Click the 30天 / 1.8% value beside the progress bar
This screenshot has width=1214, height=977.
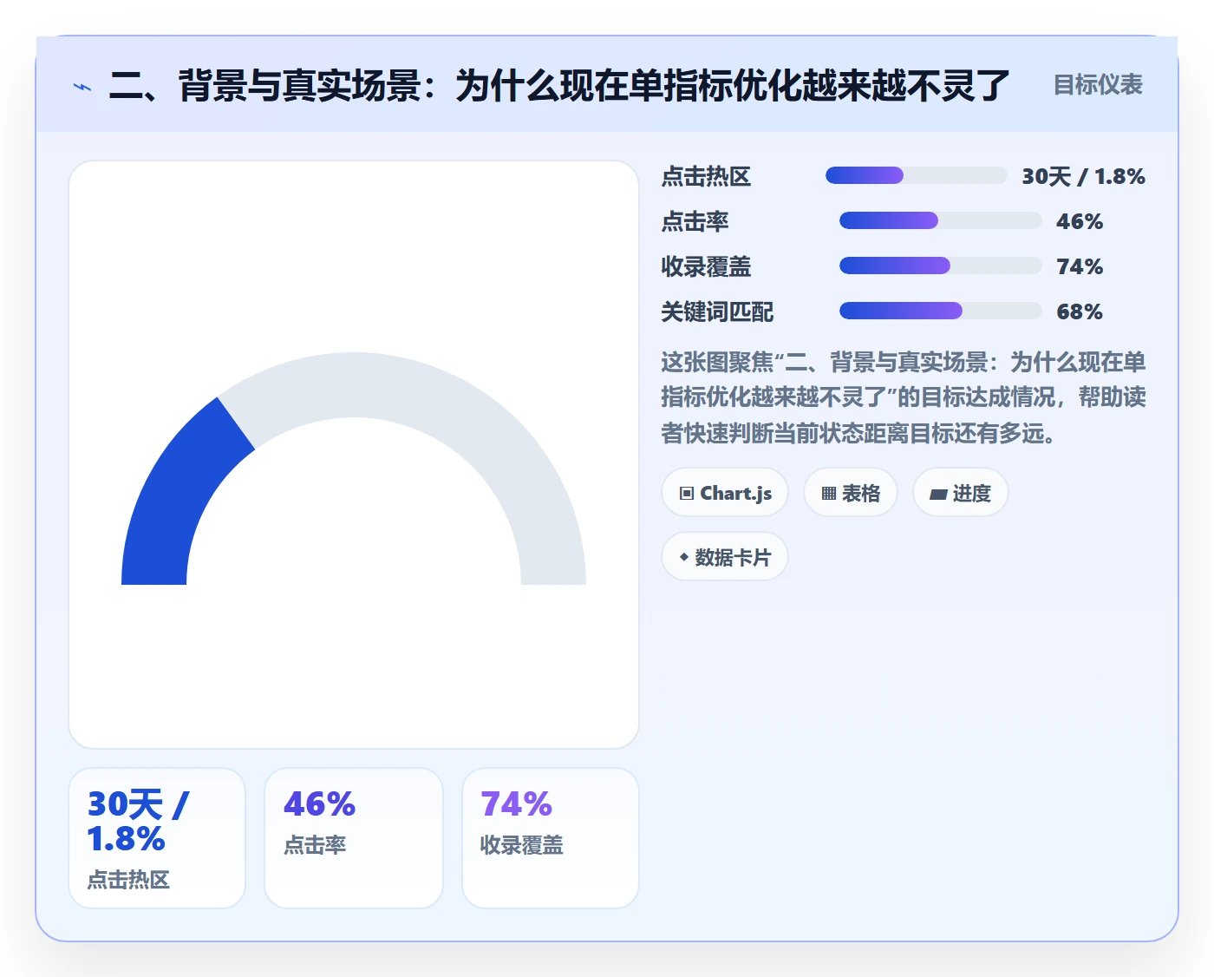pyautogui.click(x=1084, y=176)
